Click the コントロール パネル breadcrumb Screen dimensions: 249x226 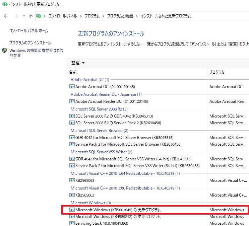click(63, 16)
